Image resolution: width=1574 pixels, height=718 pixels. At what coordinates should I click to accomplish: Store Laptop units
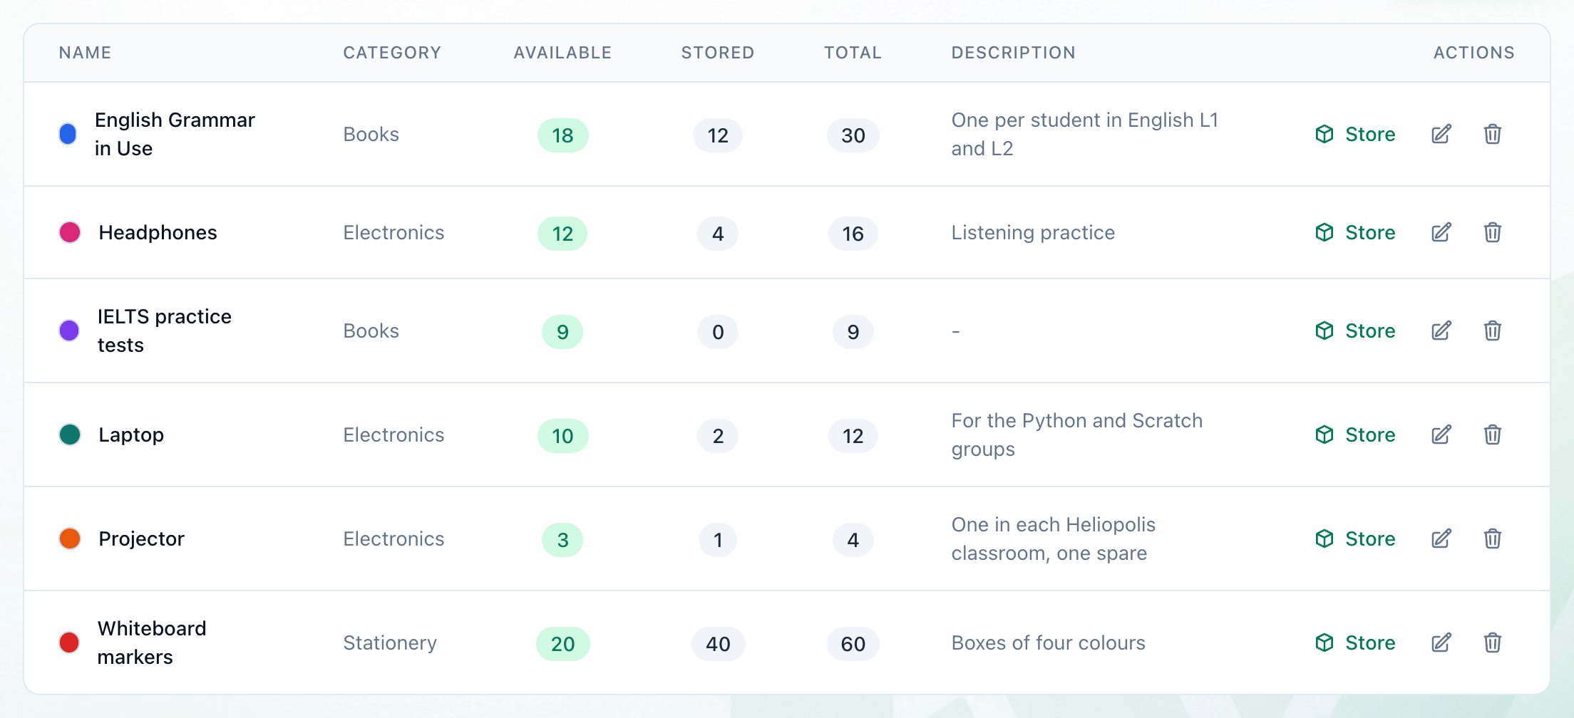click(1355, 435)
